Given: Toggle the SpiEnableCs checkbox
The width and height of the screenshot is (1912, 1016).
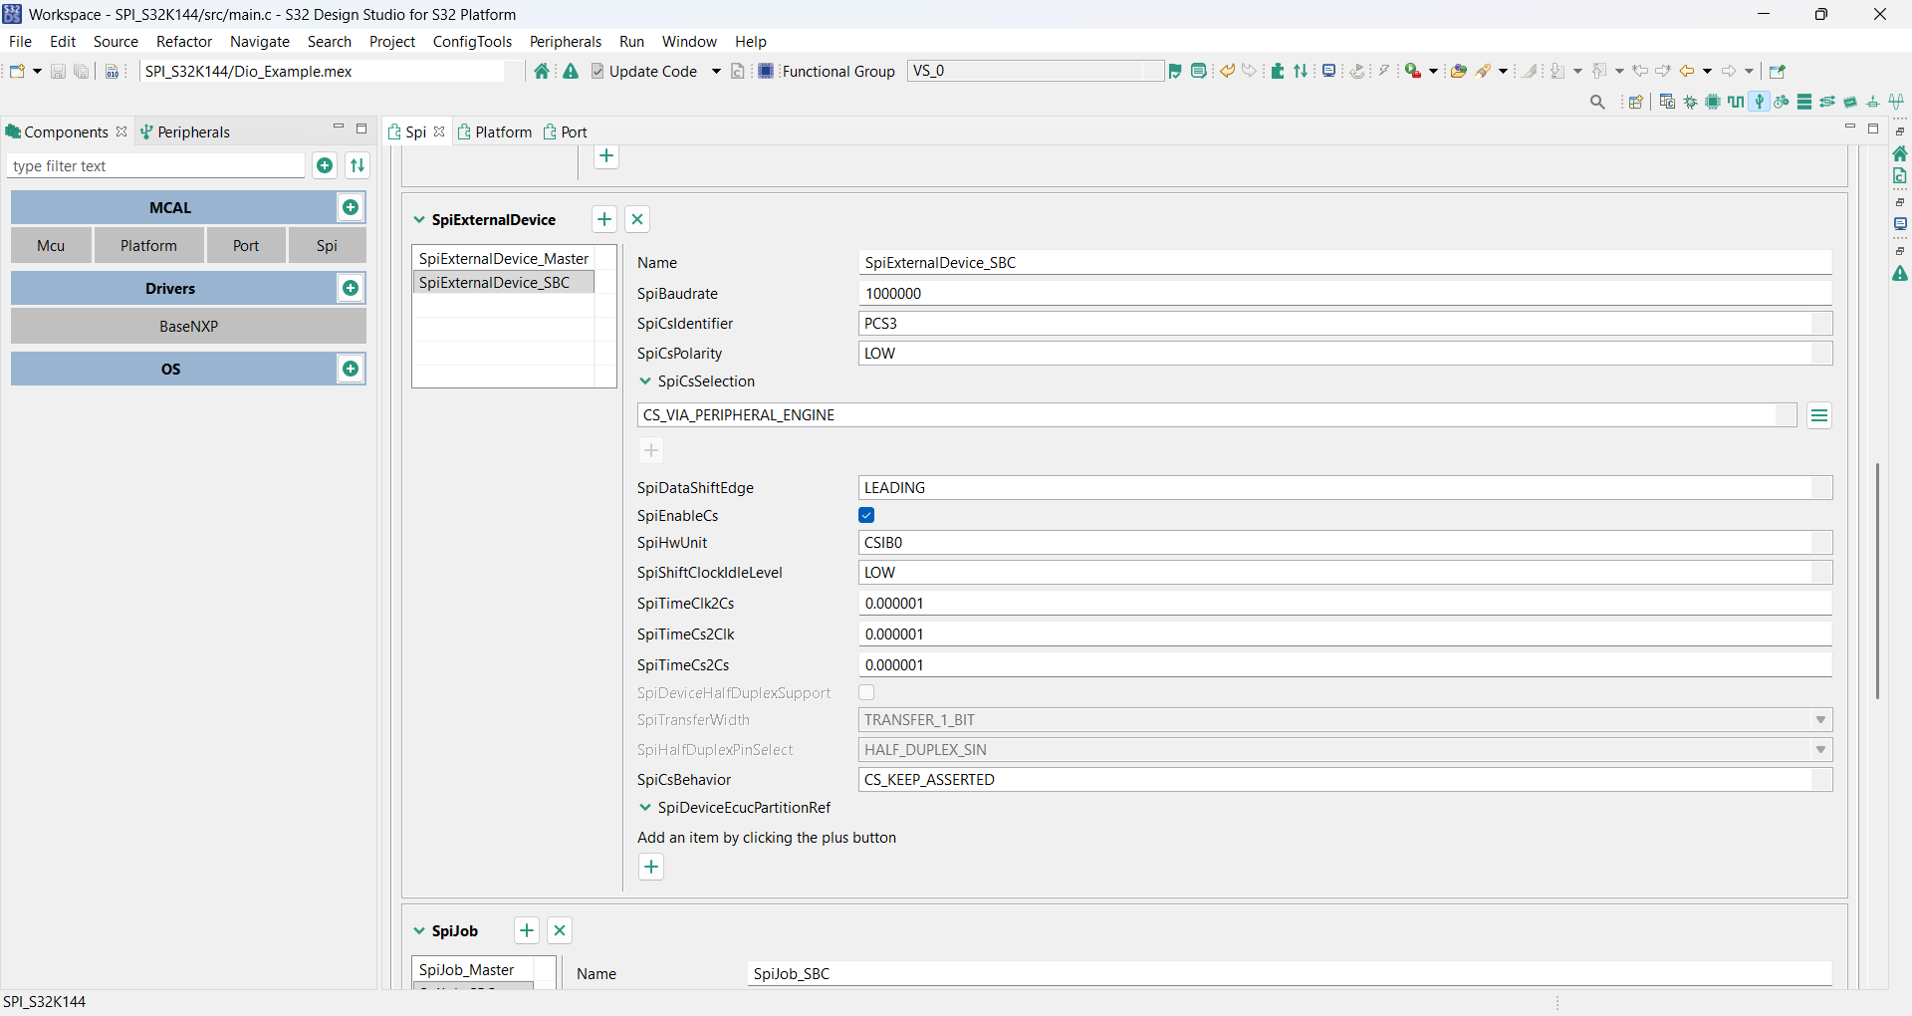Looking at the screenshot, I should coord(866,515).
